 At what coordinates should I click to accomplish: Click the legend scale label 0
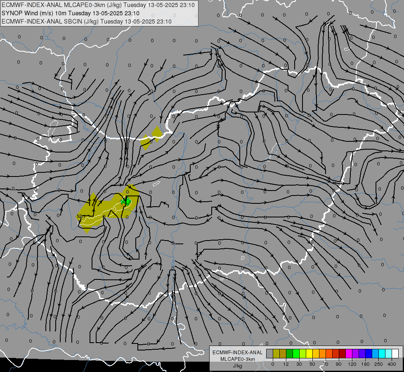(273, 364)
